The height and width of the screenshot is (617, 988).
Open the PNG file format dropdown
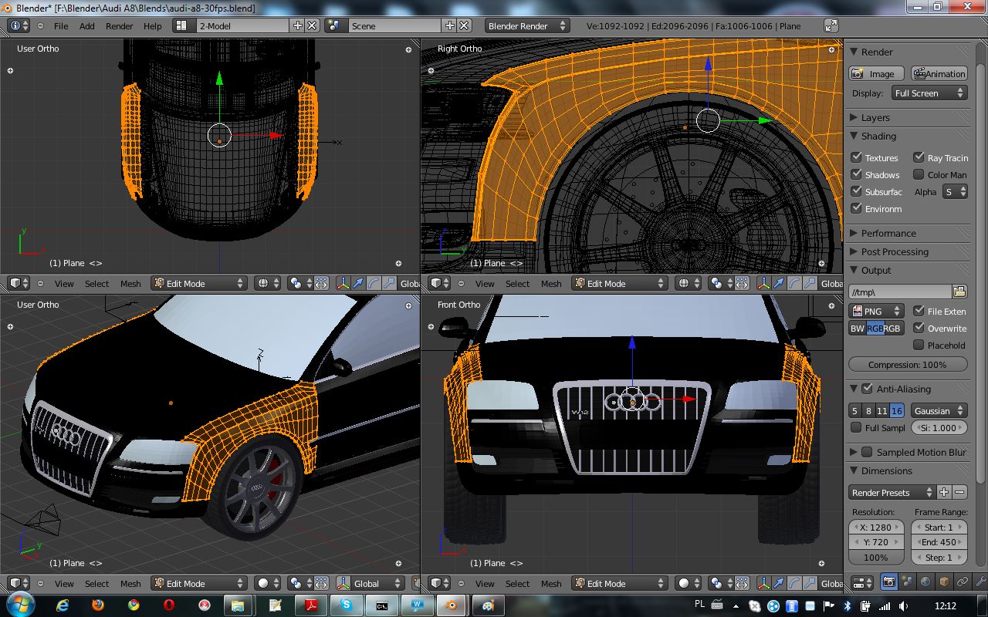pos(877,311)
